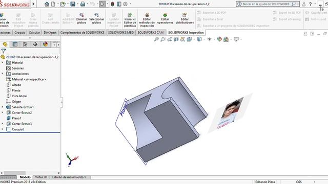The image size is (328, 184).
Task: Open the CGS units dropdown in status bar
Action: [x=314, y=182]
